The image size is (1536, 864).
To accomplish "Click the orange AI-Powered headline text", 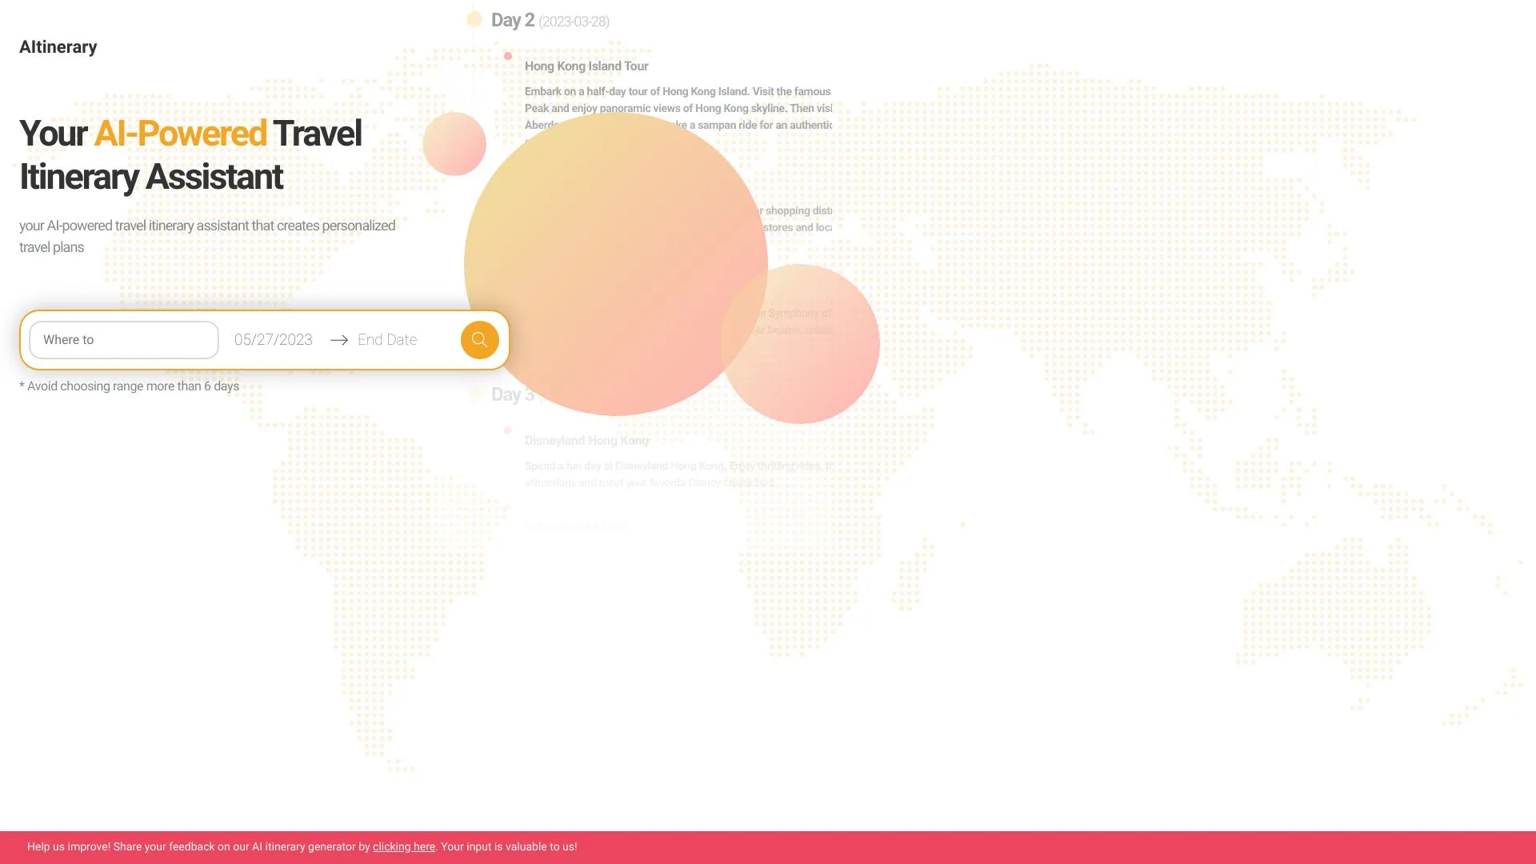I will point(180,134).
